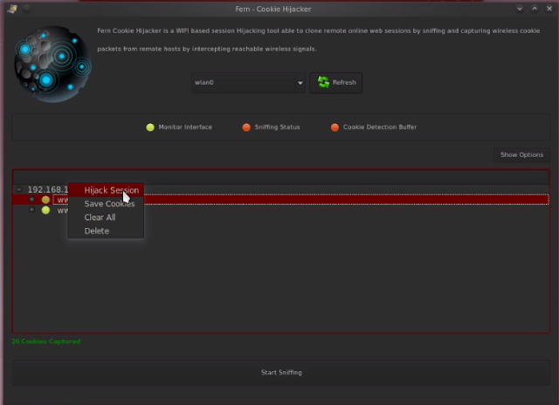Click the 192.168.1 host entry text

click(x=48, y=189)
